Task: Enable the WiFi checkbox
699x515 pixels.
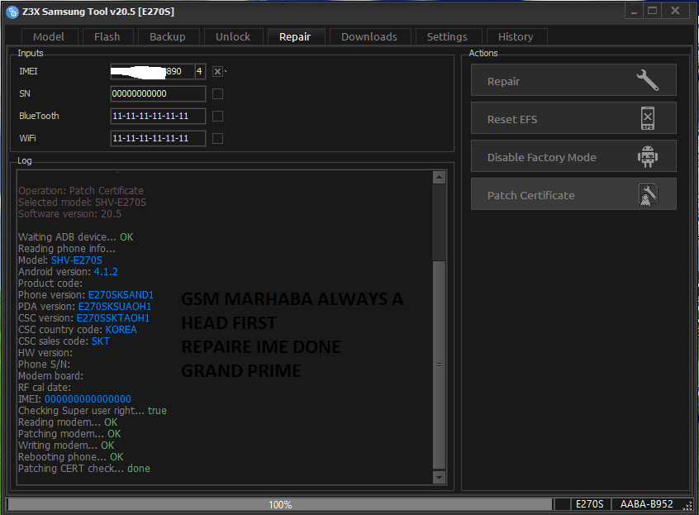Action: pyautogui.click(x=217, y=138)
